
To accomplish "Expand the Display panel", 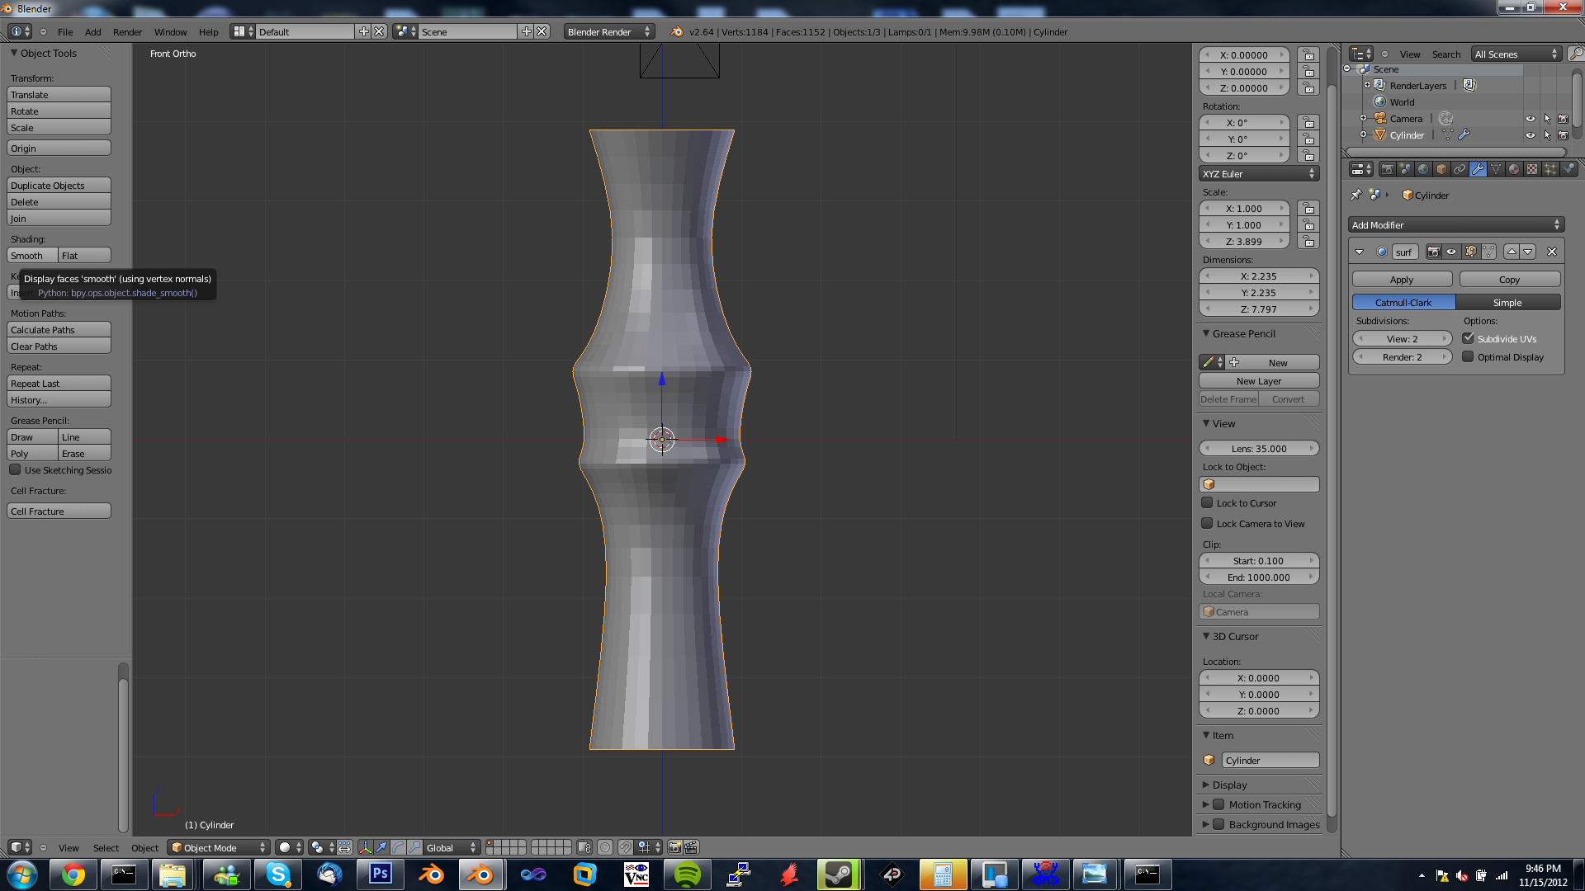I will click(1206, 785).
